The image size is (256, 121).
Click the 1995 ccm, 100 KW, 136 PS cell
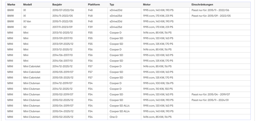coord(165,83)
